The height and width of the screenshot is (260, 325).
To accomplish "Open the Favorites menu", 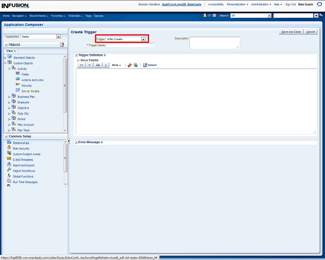I will [58, 16].
